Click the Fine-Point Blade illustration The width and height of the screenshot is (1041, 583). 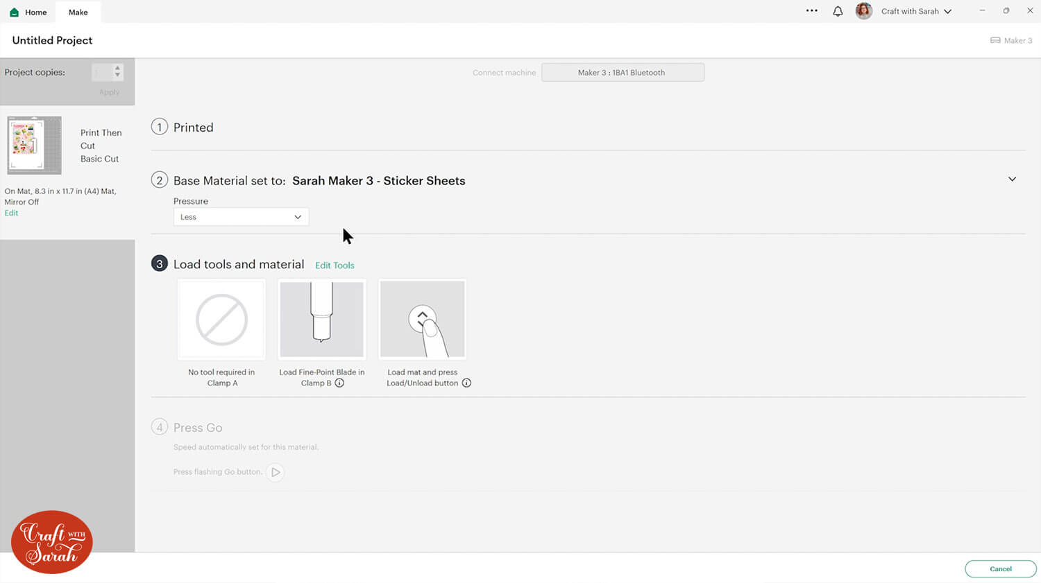coord(322,320)
